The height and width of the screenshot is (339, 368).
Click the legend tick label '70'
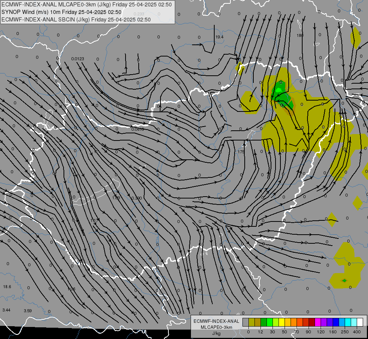(x=297, y=332)
